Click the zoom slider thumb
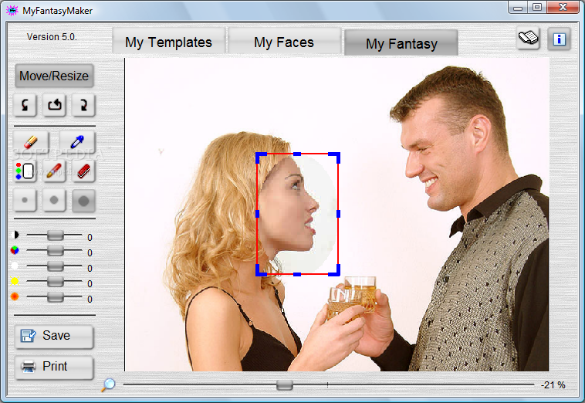The width and height of the screenshot is (585, 403). point(285,384)
